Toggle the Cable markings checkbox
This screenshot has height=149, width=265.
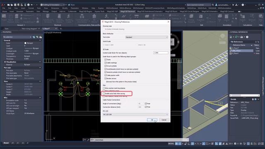[x=106, y=62]
